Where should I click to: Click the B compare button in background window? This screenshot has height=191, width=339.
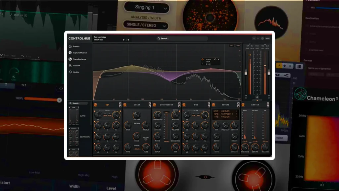point(290,66)
